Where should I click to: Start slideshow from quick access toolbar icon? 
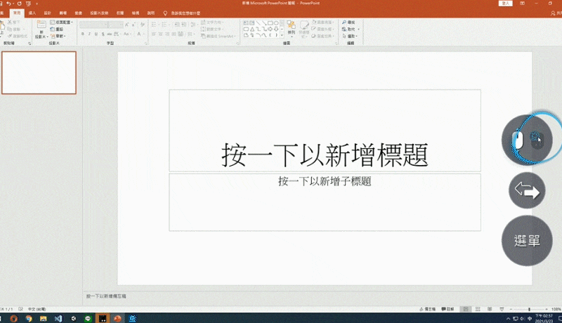(28, 4)
